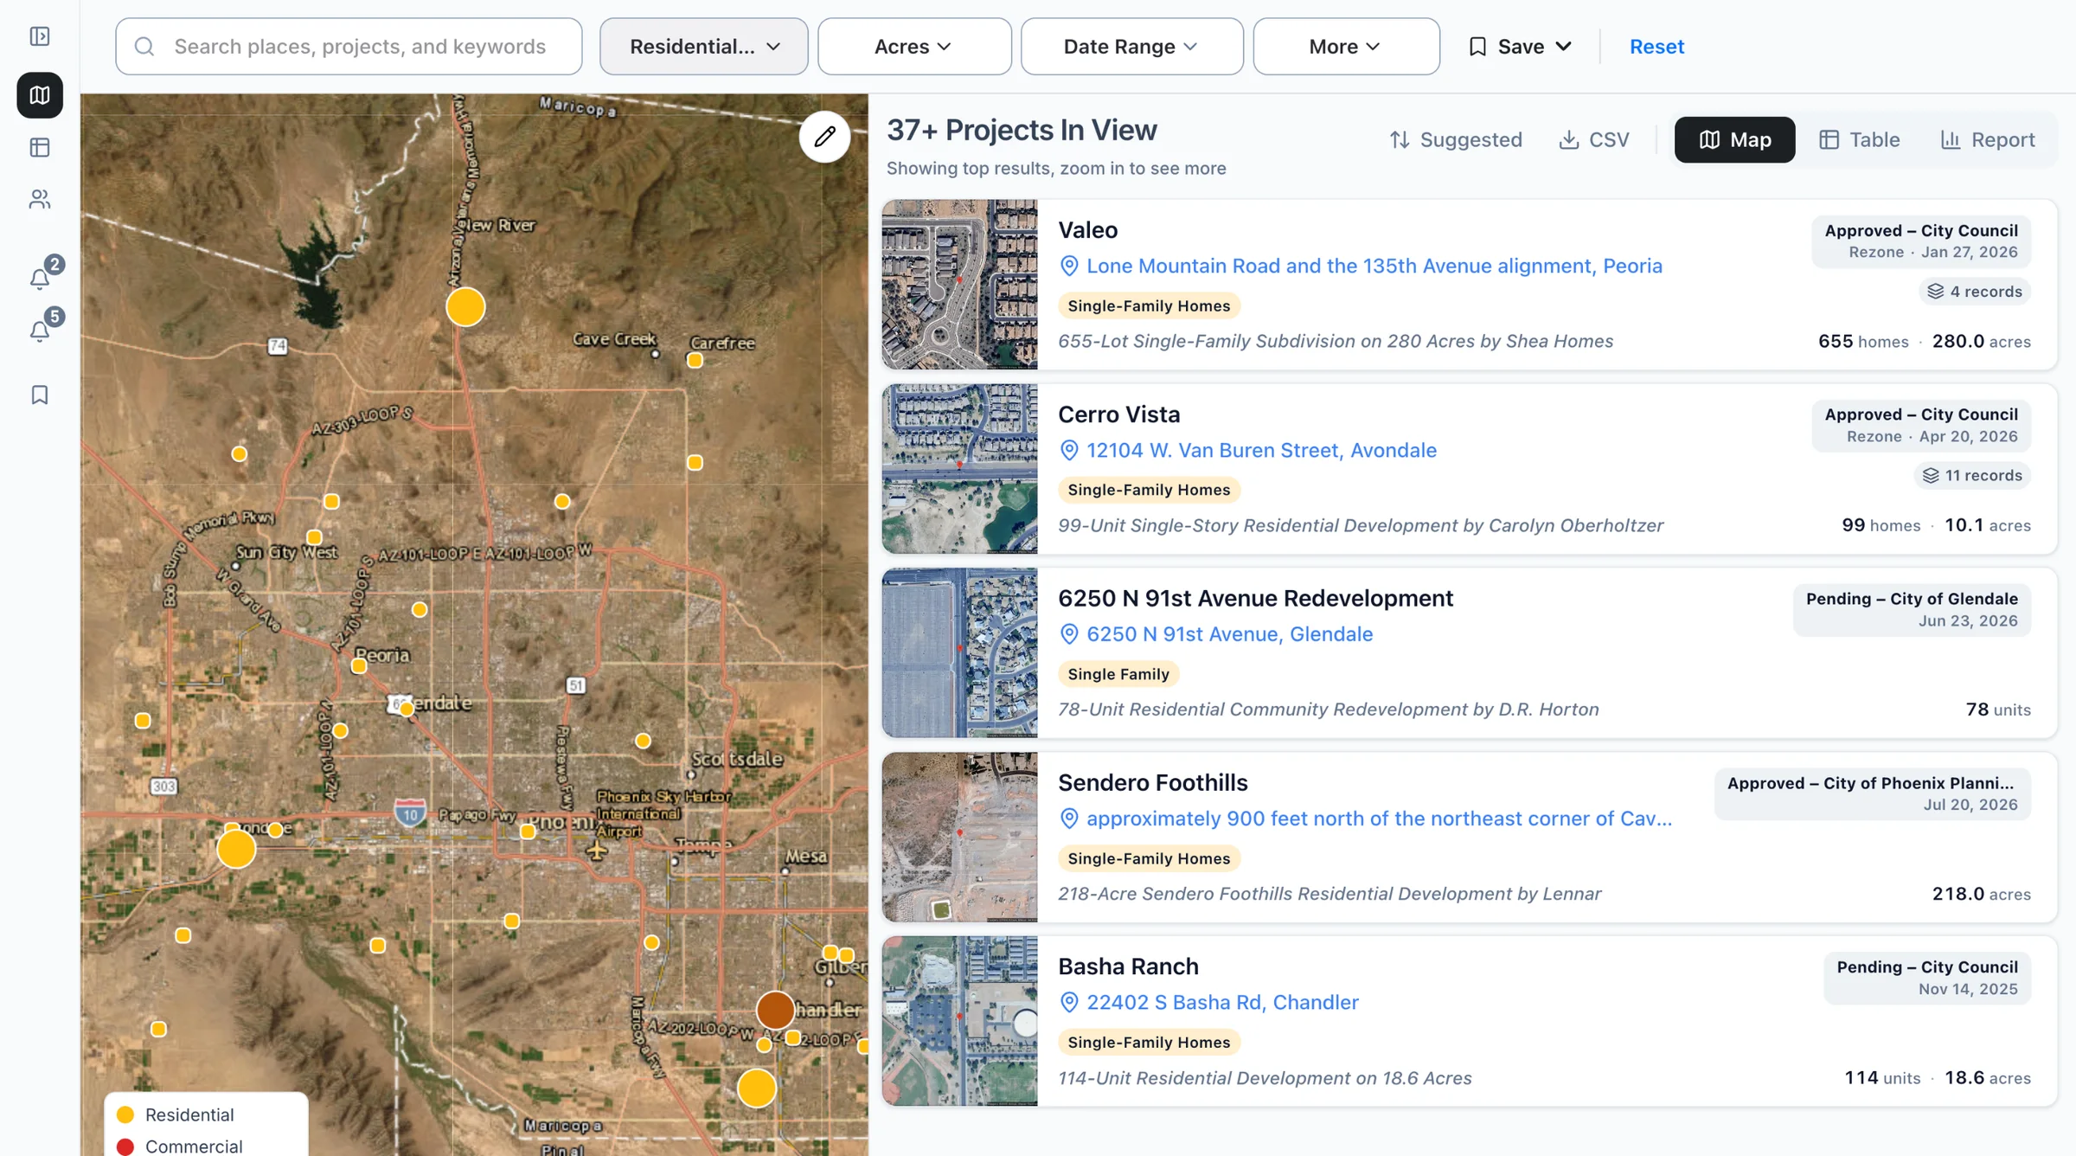Open Sendero Foothills approximate location link

1379,819
